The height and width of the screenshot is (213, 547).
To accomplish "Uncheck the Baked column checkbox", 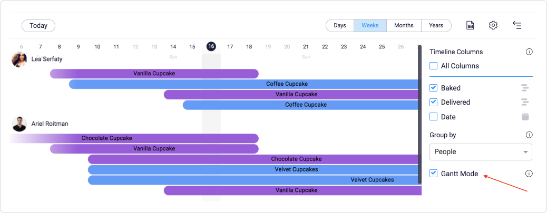I will (434, 88).
